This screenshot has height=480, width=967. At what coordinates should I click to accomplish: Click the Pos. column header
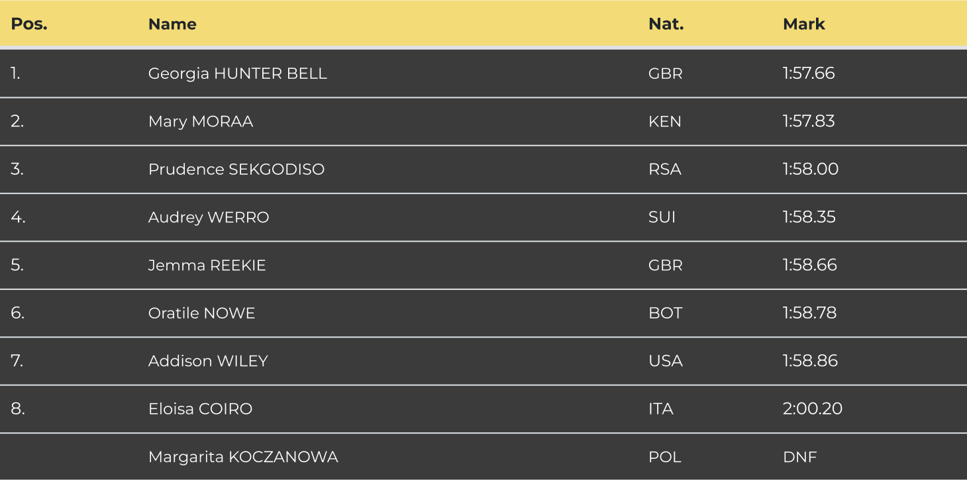[29, 24]
